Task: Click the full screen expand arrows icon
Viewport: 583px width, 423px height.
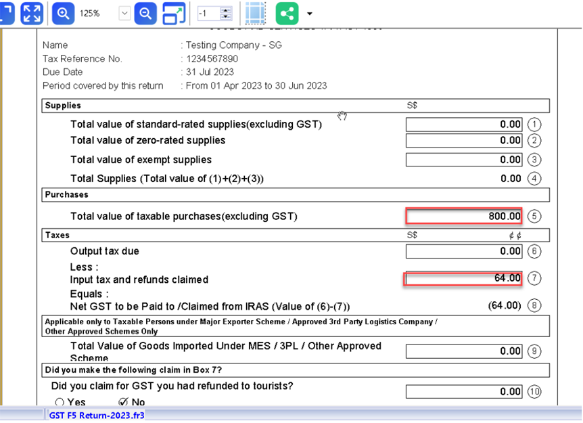Action: click(31, 13)
